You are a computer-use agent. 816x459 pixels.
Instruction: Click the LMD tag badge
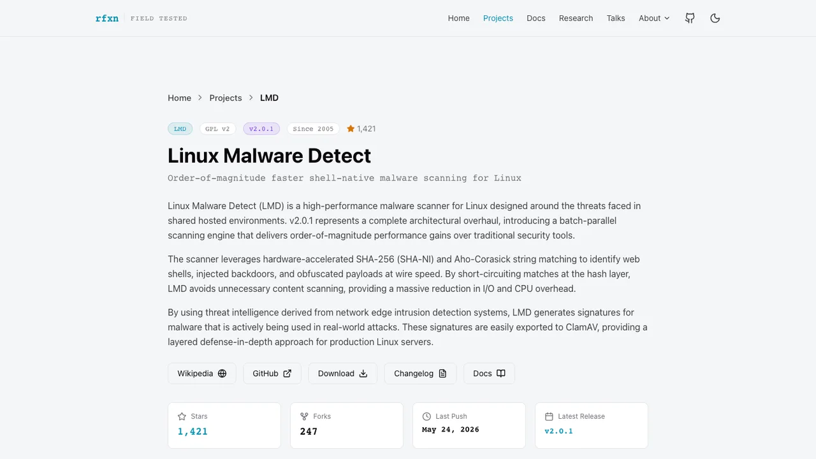point(180,129)
